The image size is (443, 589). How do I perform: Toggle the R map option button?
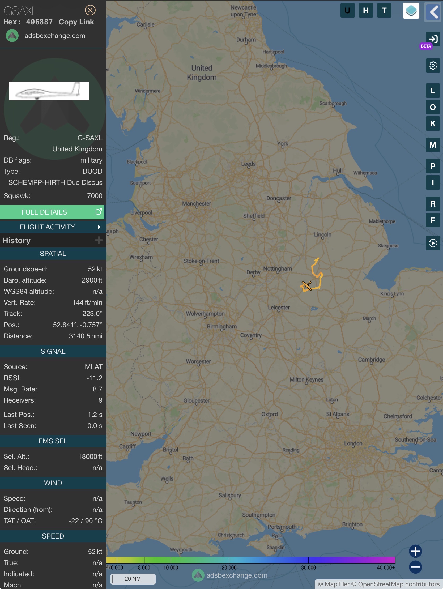[x=433, y=204]
